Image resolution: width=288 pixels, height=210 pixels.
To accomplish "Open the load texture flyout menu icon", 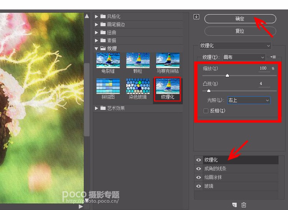I will (273, 57).
